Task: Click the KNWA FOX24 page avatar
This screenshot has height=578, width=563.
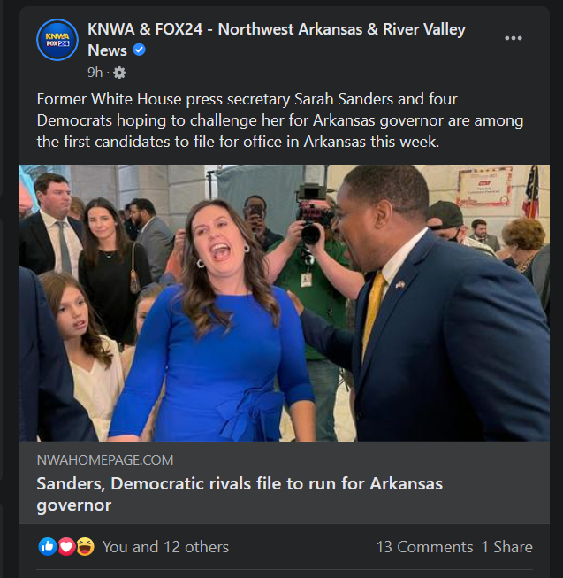Action: (x=57, y=40)
